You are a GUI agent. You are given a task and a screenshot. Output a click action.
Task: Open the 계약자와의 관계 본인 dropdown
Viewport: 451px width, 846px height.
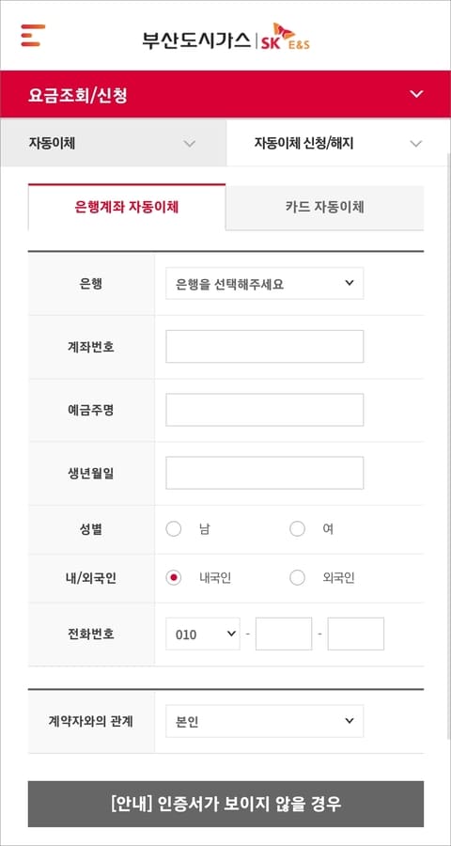pyautogui.click(x=264, y=721)
